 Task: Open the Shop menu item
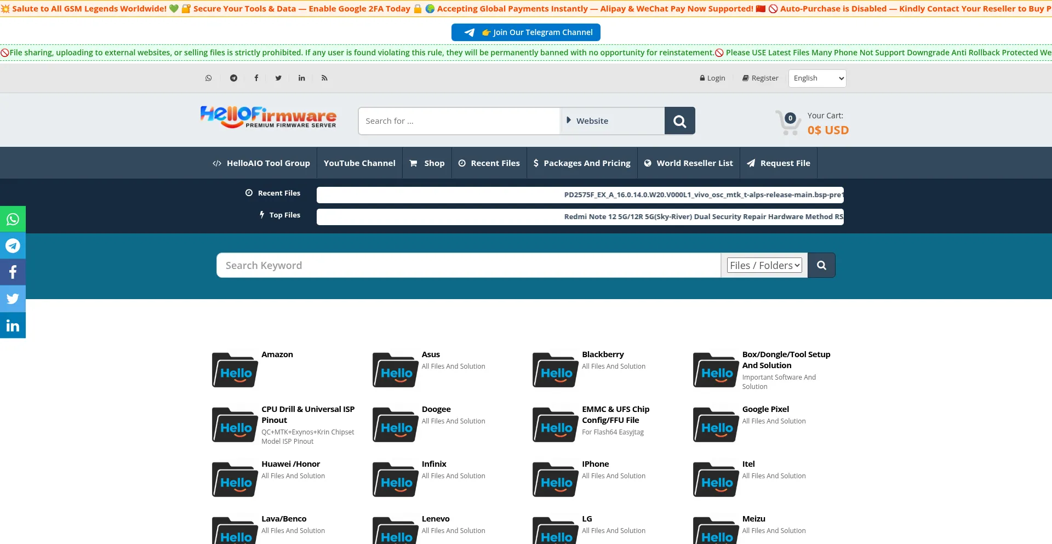(427, 163)
